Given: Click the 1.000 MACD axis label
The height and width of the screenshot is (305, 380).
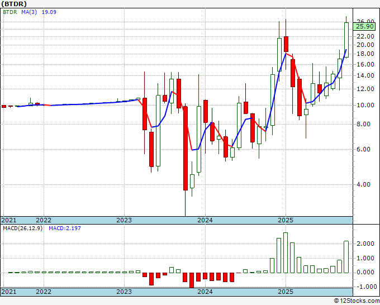Looking at the screenshot, I should click(365, 259).
